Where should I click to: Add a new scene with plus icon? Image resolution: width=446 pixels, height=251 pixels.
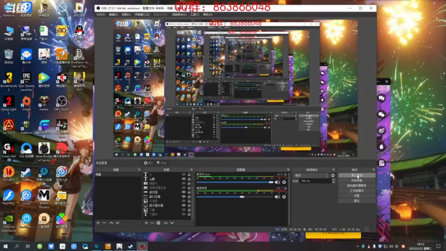(x=98, y=223)
